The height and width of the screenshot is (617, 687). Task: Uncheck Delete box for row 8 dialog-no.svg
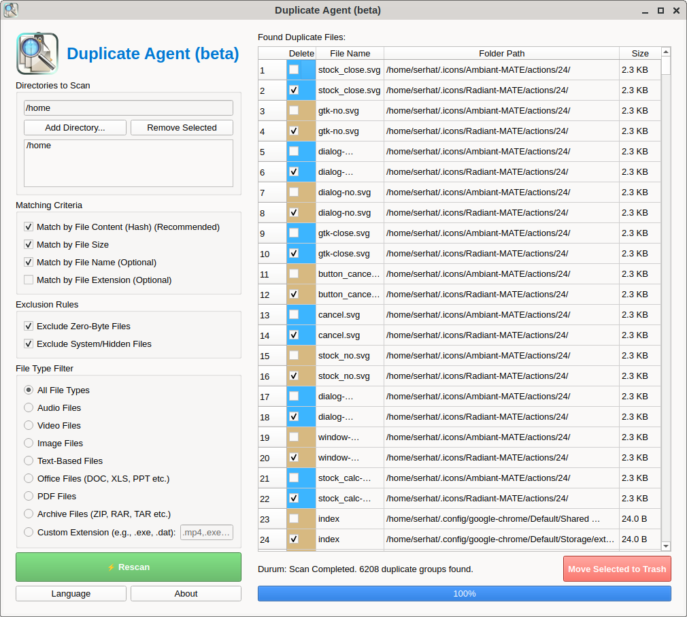(294, 213)
